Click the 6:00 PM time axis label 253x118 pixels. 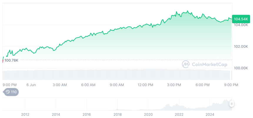[203, 85]
